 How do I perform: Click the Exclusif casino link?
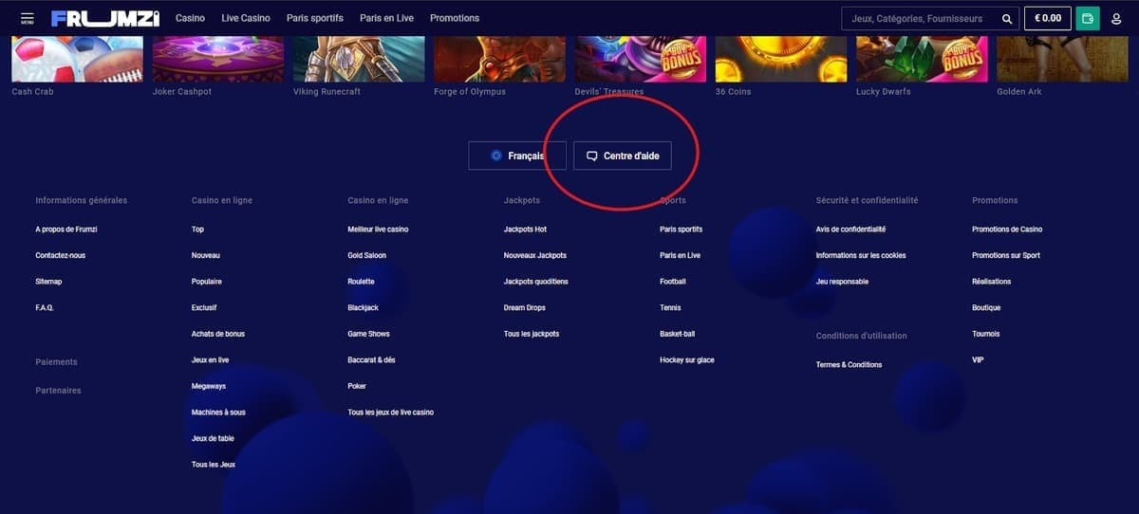point(204,307)
